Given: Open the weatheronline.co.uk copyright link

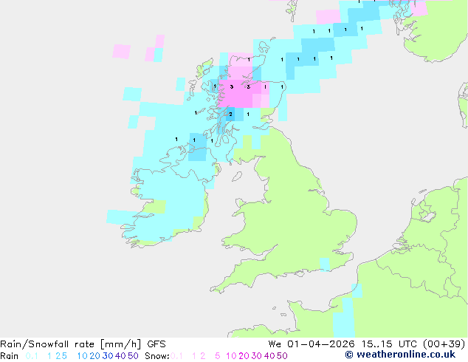Looking at the screenshot, I should pyautogui.click(x=400, y=355).
